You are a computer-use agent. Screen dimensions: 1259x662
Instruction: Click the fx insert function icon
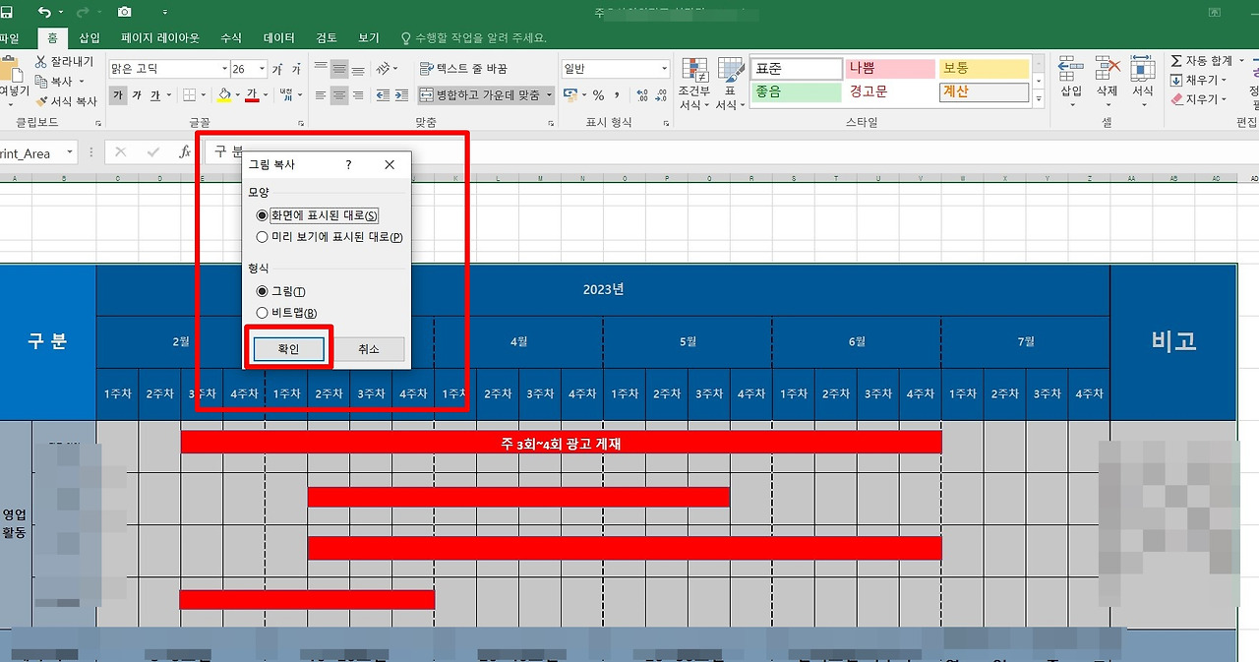coord(184,152)
